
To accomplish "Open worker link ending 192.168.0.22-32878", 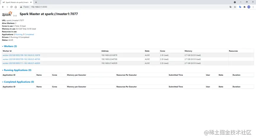I will (21, 55).
